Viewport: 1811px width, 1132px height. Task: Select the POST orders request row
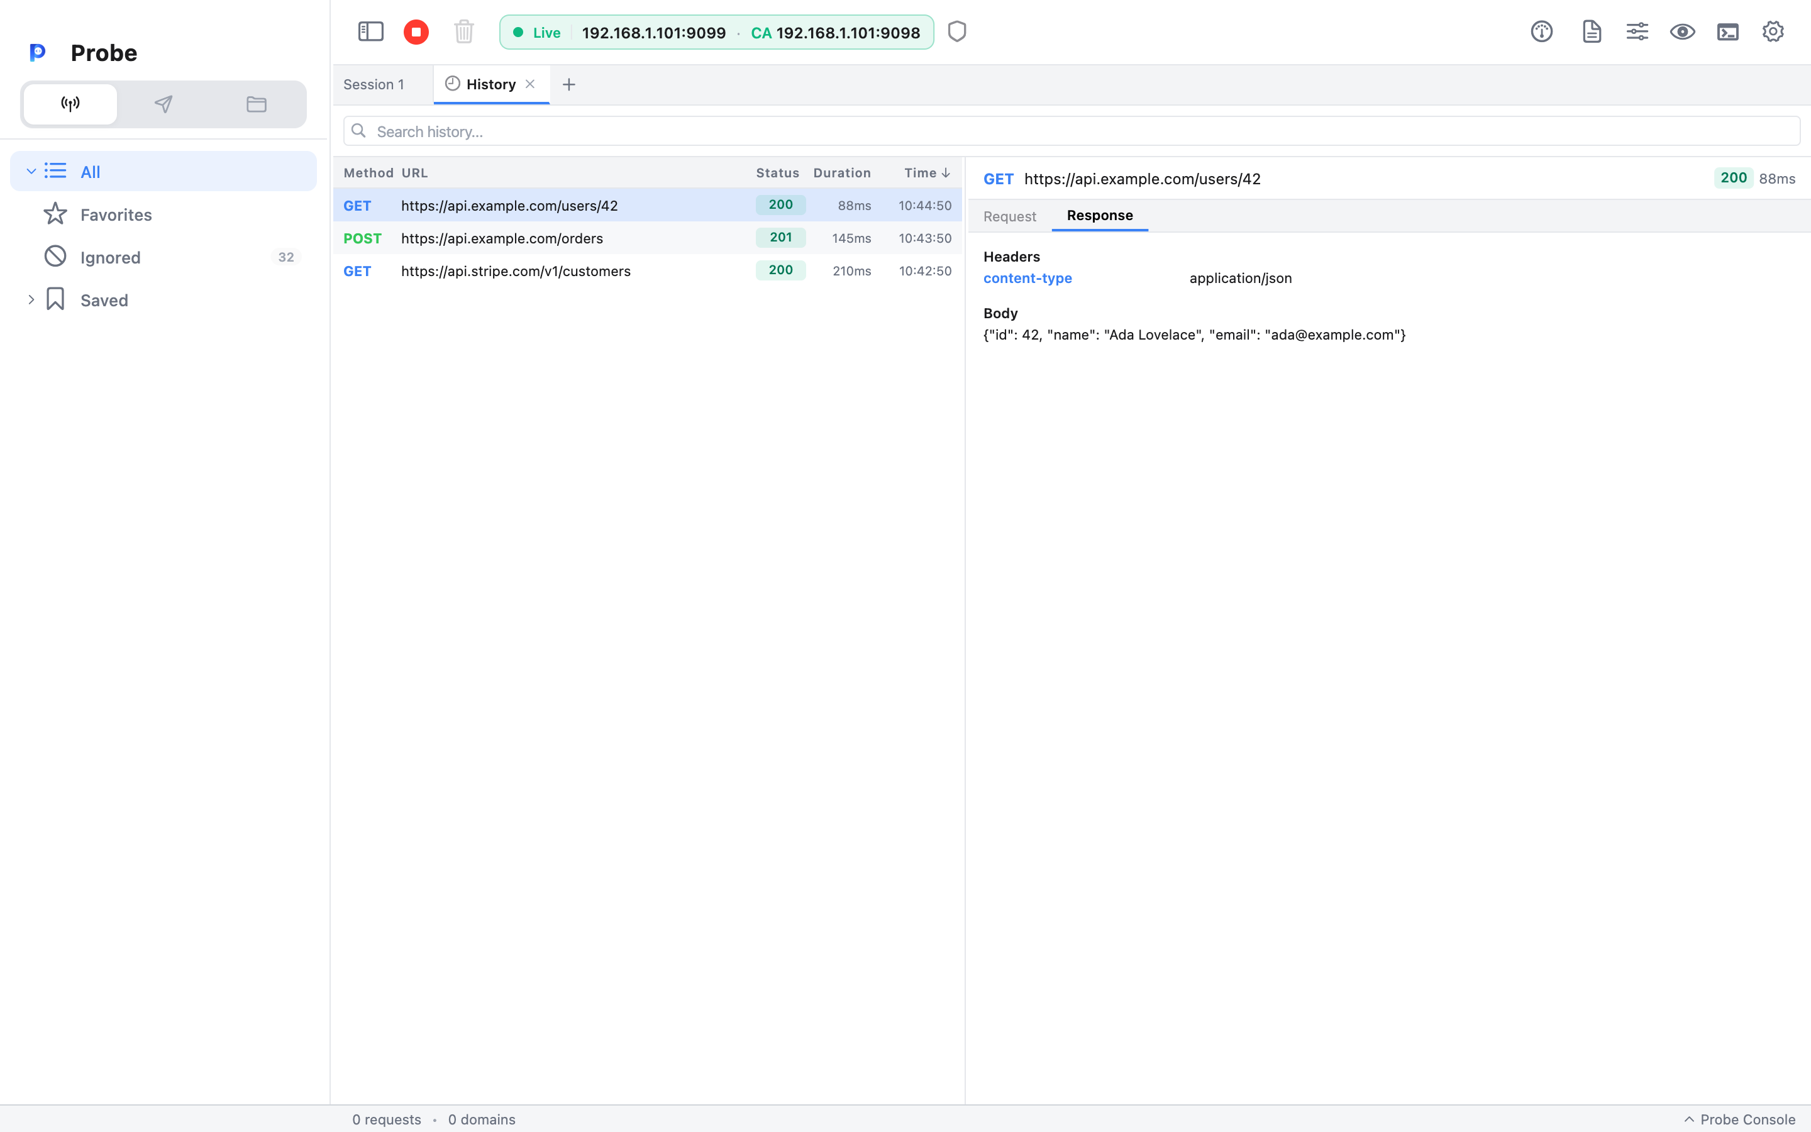647,238
